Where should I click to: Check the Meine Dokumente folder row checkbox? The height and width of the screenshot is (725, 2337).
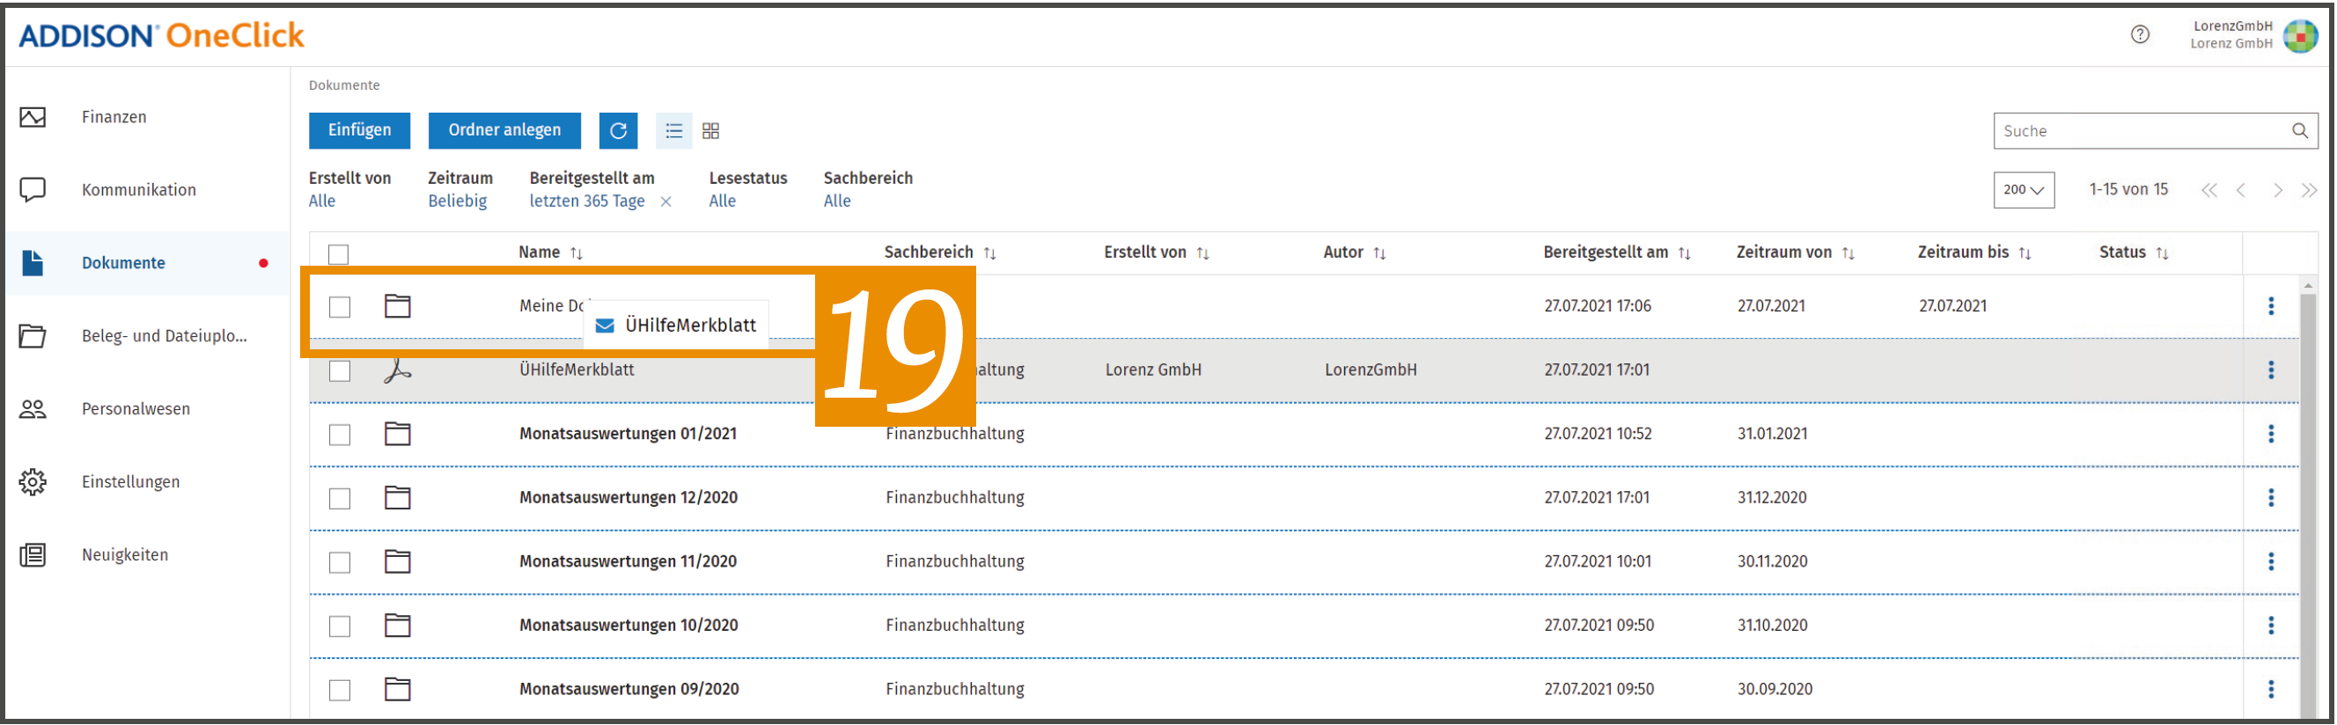pyautogui.click(x=339, y=307)
